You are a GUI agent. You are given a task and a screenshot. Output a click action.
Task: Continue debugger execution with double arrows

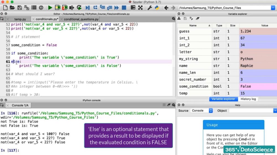[117, 7]
